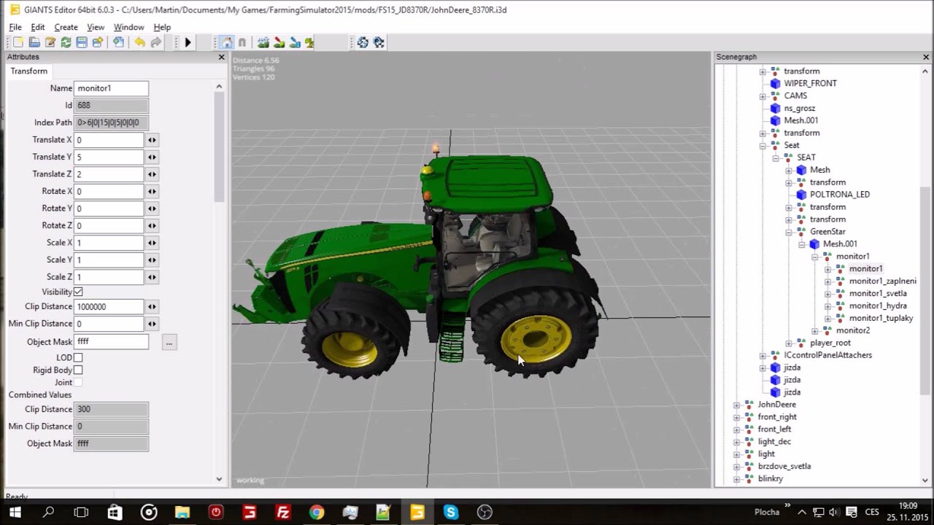
Task: Click the Open file folder icon
Action: point(34,43)
